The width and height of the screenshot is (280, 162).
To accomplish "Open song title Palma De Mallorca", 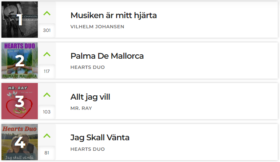I will click(x=107, y=56).
